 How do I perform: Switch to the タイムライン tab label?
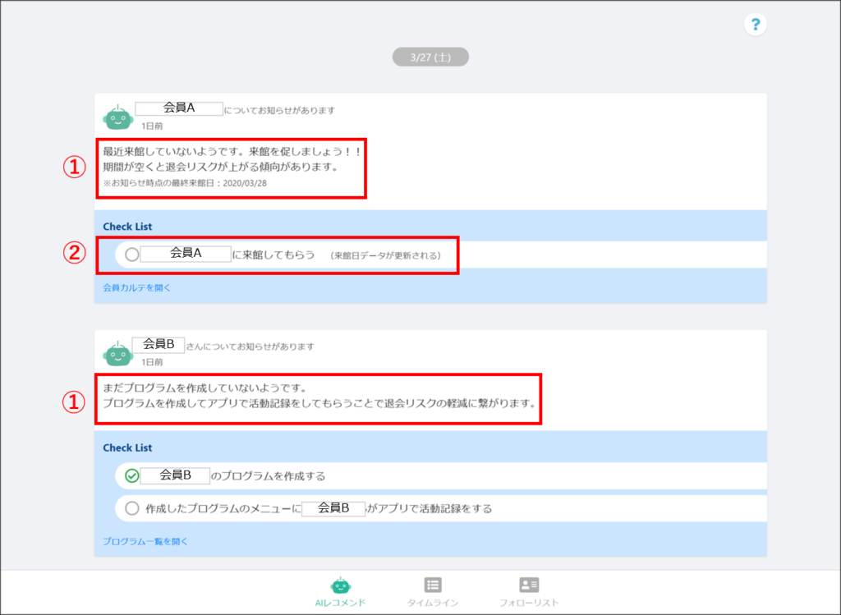[x=433, y=603]
